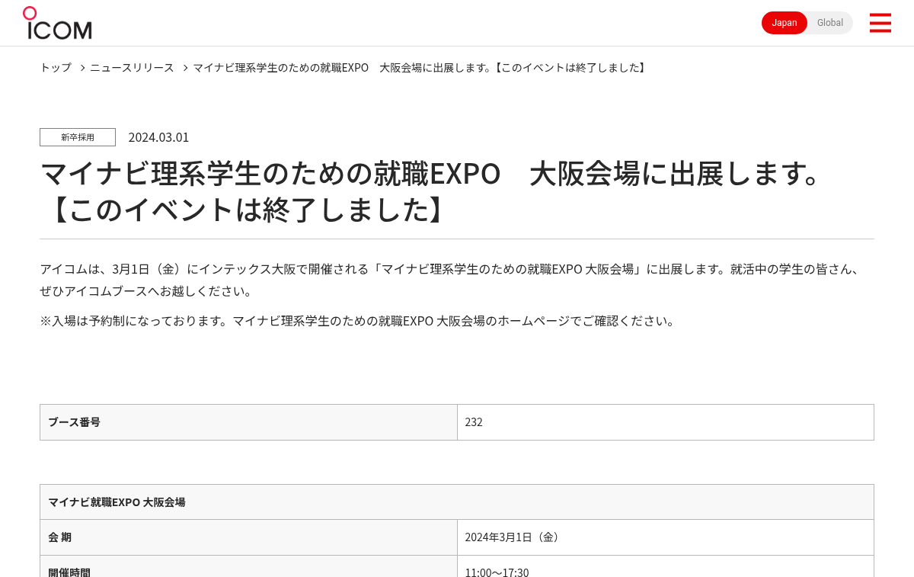The height and width of the screenshot is (577, 914).
Task: Click the 会 期 row label
Action: tap(248, 537)
